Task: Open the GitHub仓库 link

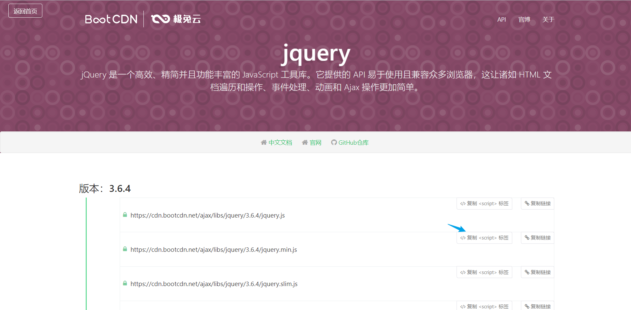Action: click(354, 142)
